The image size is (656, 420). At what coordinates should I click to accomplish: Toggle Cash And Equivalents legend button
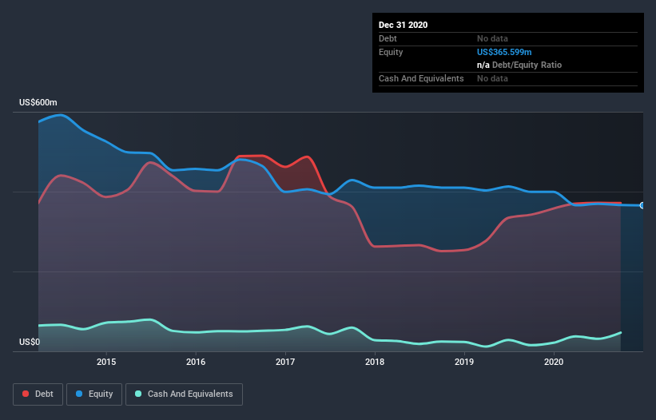(184, 394)
